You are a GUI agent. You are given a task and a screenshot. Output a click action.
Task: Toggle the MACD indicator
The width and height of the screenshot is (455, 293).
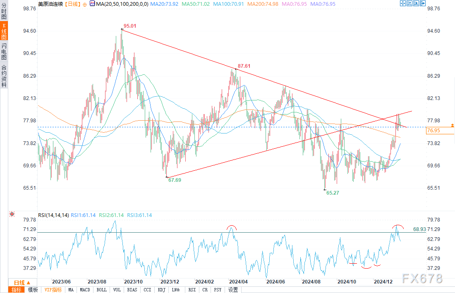85,290
